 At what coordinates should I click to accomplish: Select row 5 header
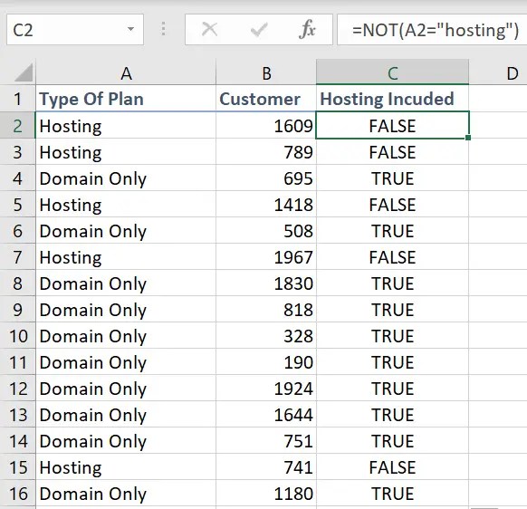pyautogui.click(x=17, y=205)
